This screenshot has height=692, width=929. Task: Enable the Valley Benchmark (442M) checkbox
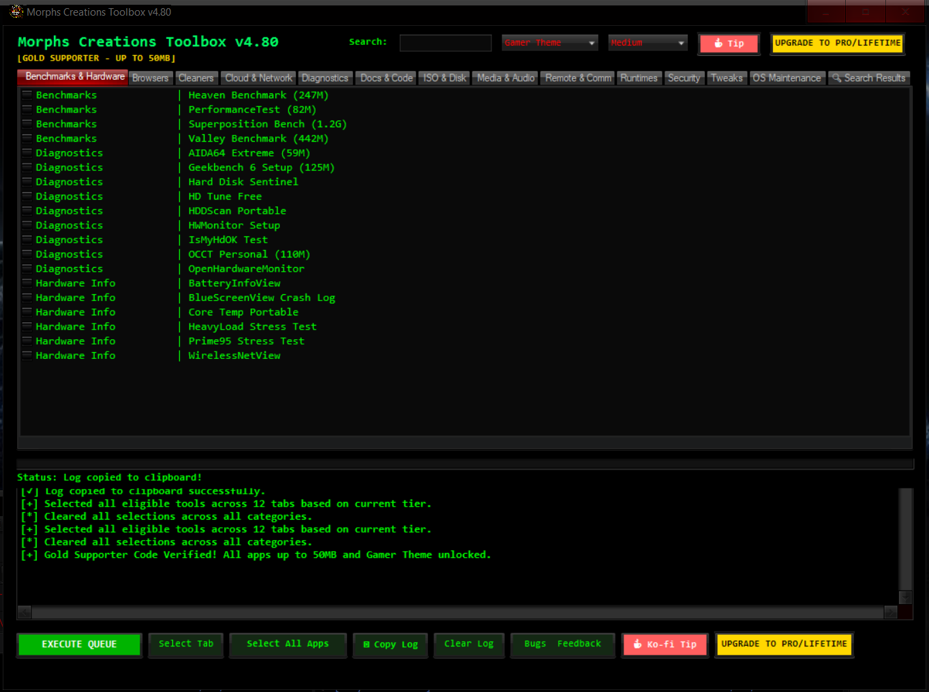coord(27,138)
